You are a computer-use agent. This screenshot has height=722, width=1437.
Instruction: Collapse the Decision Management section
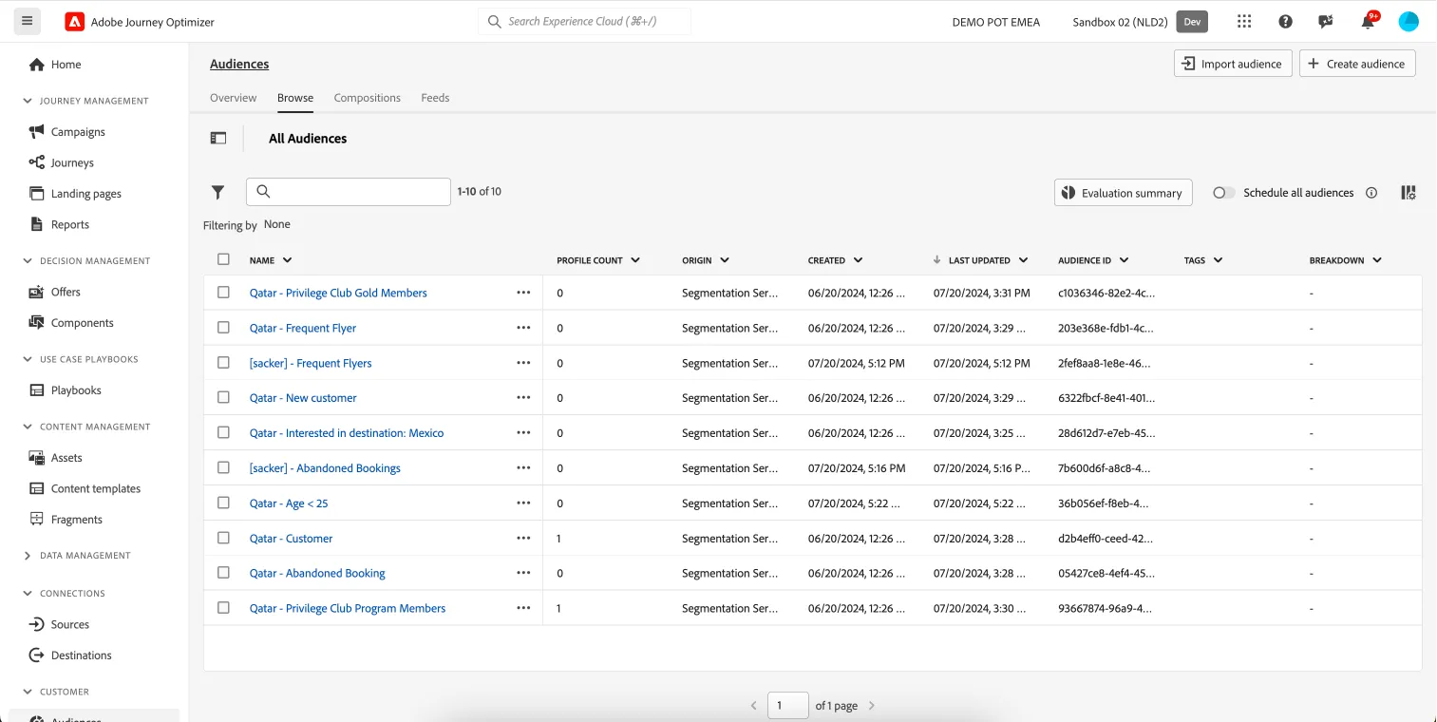[x=28, y=261]
